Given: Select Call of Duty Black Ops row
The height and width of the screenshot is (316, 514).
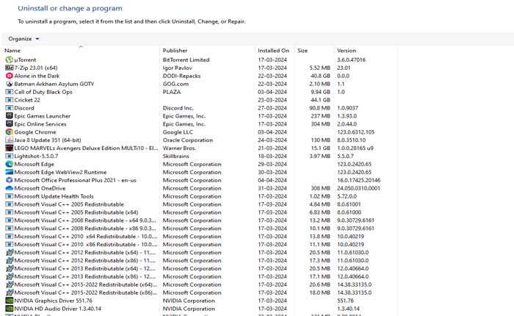Looking at the screenshot, I should pyautogui.click(x=43, y=92).
